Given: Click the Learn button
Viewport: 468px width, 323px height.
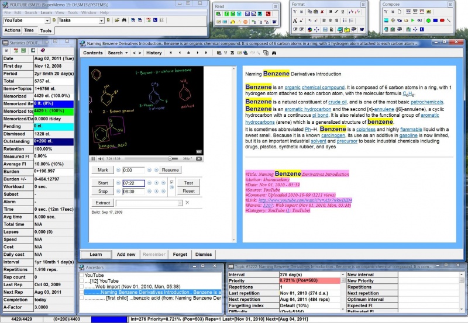Looking at the screenshot, I should coord(96,255).
